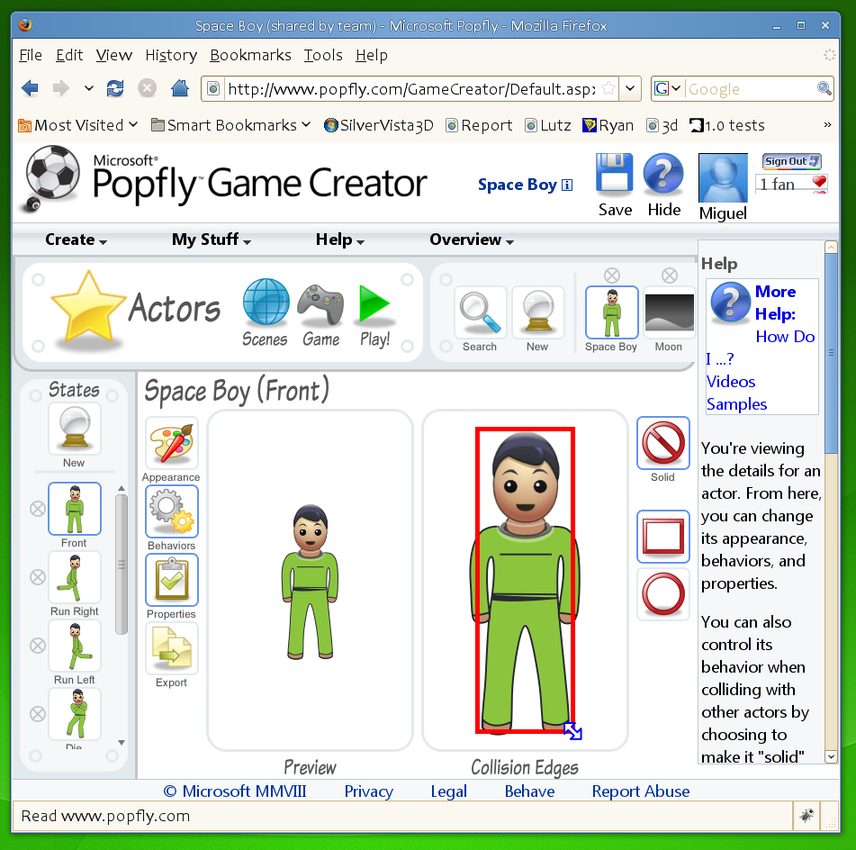Open the Firefox View menu
This screenshot has width=856, height=850.
[x=114, y=55]
